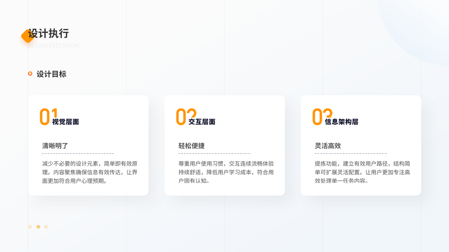Click the paragraph starting 提炼功能
The width and height of the screenshot is (449, 252).
362,172
